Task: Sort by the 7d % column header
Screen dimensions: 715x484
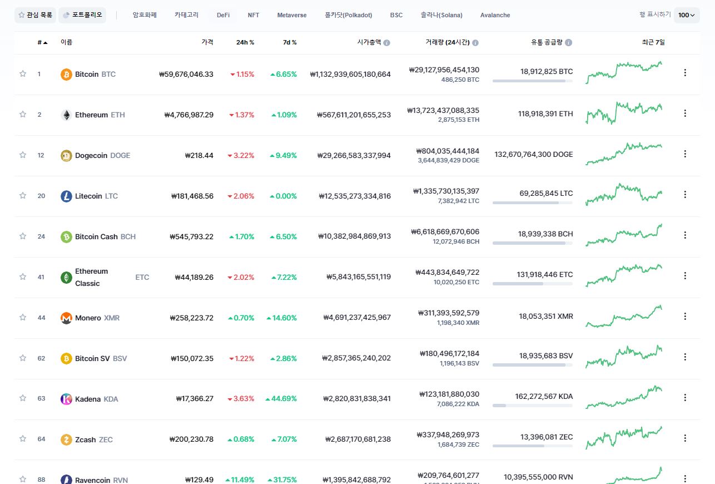Action: [289, 42]
